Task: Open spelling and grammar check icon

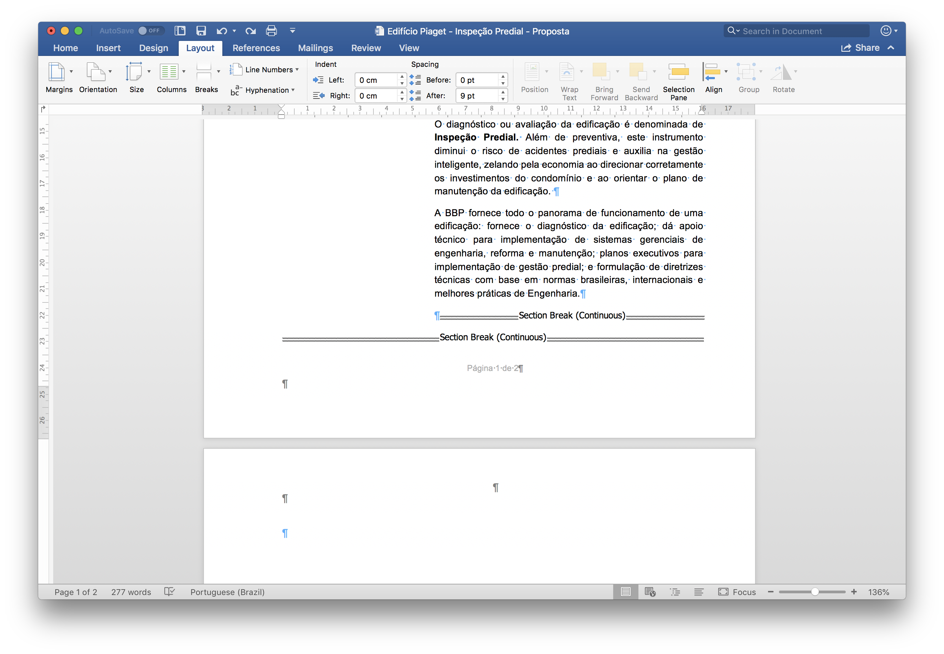Action: click(x=169, y=592)
